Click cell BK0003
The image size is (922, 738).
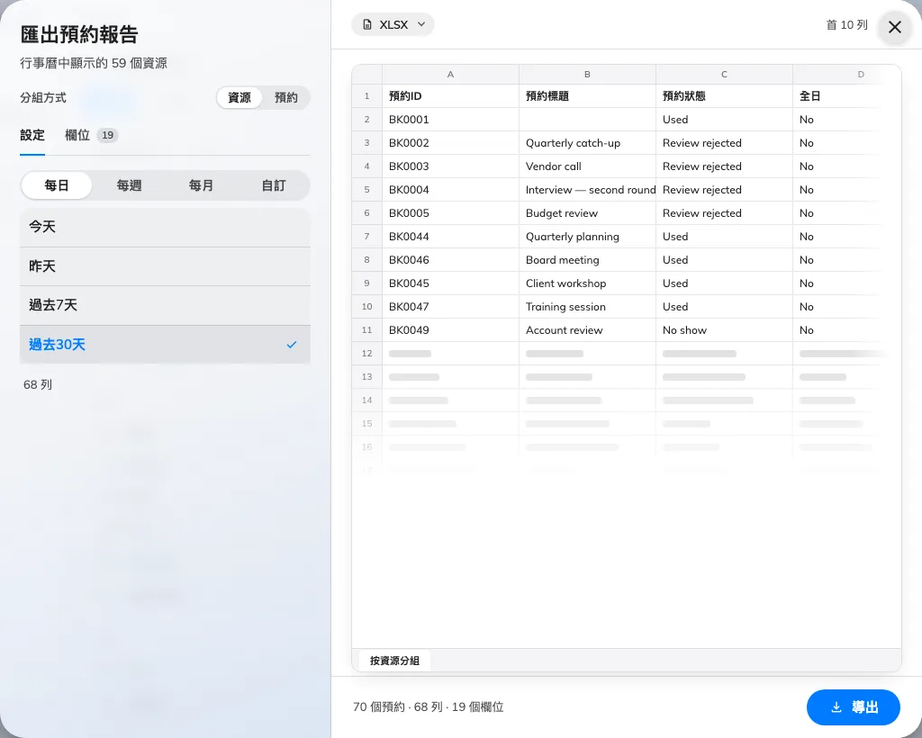pos(450,166)
